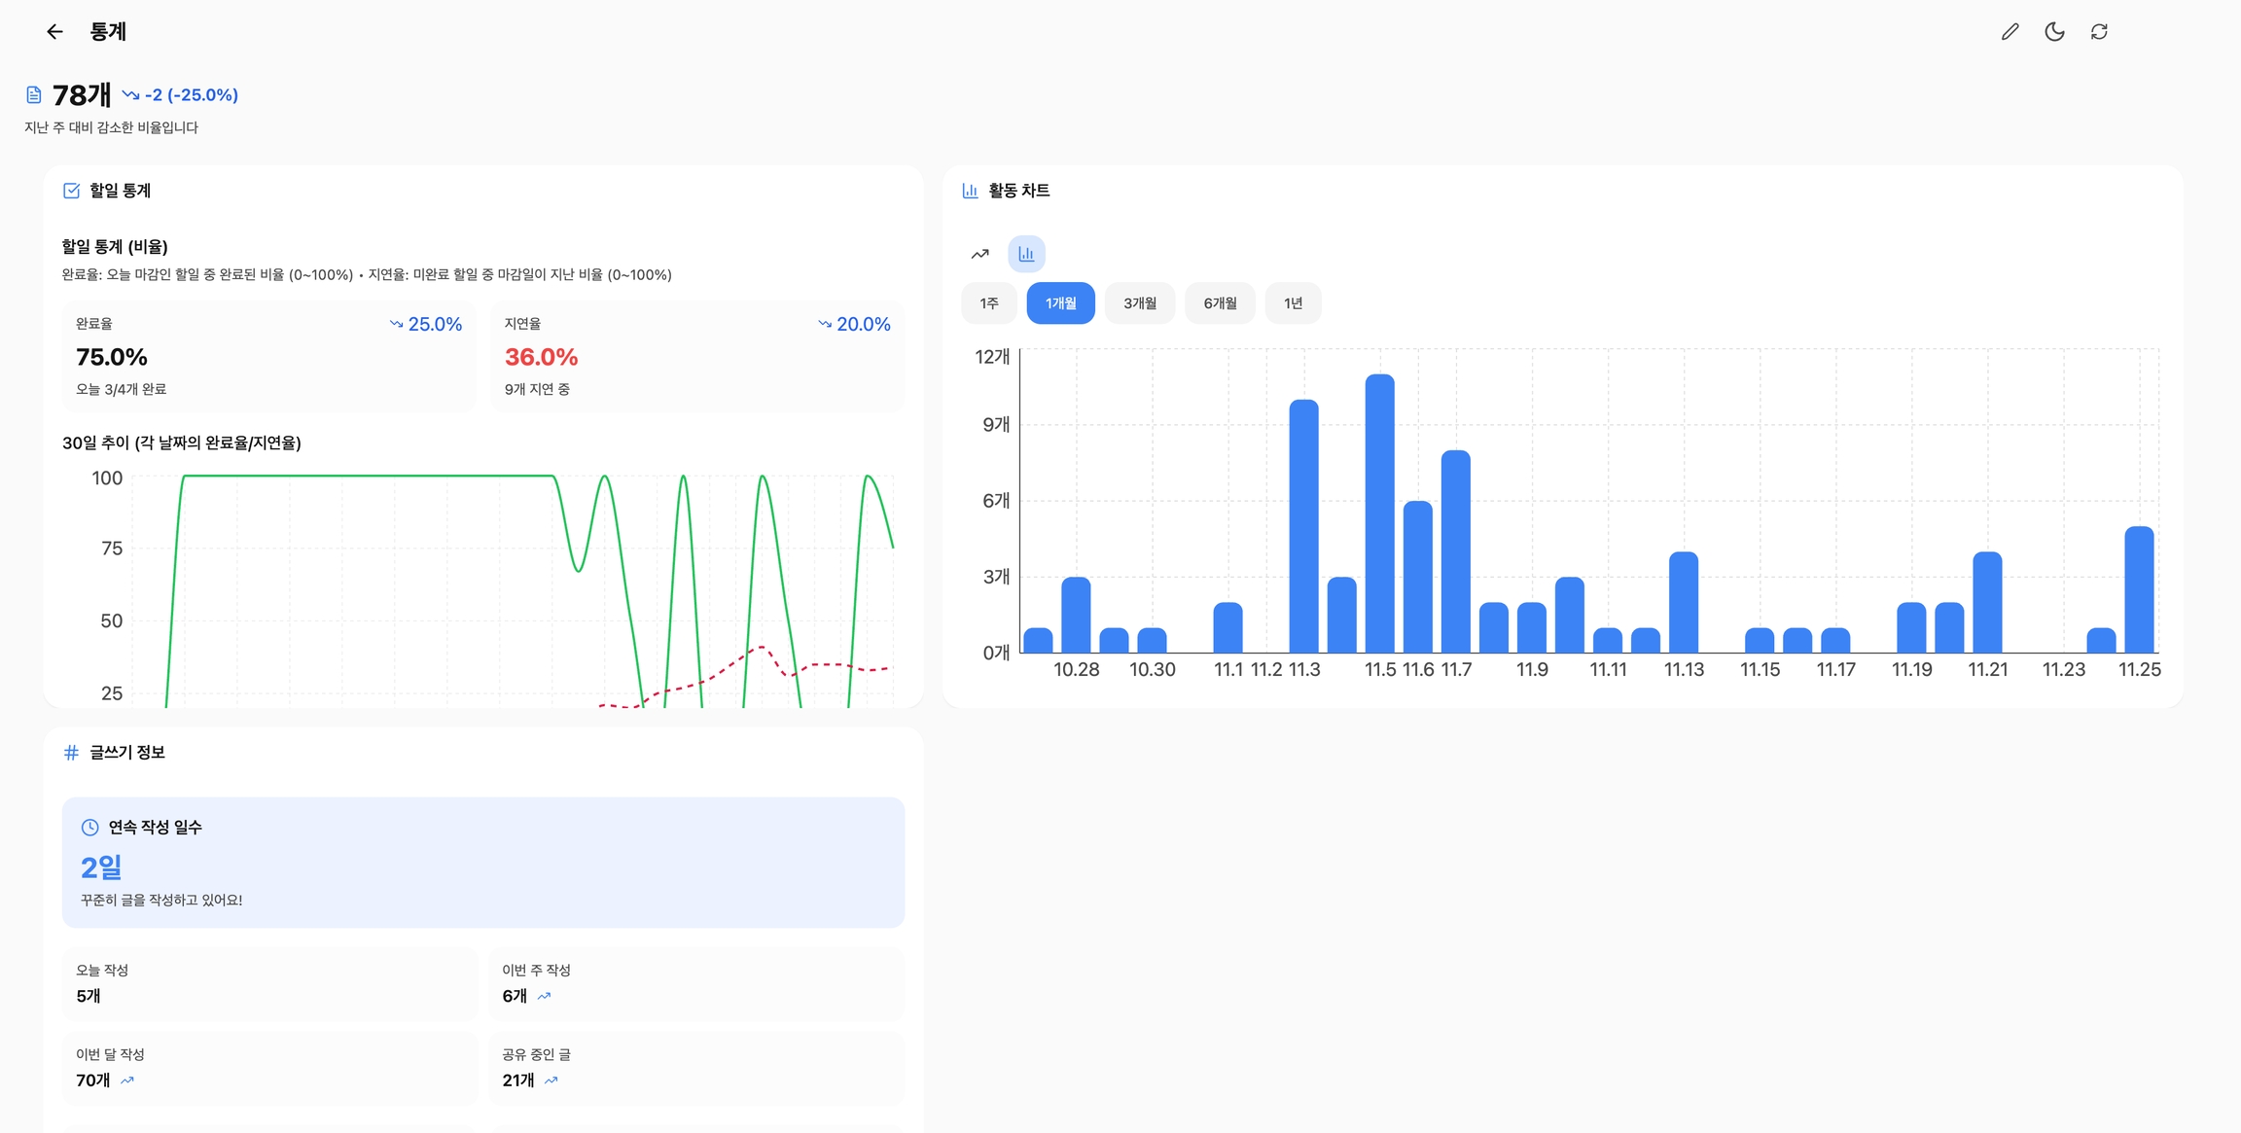Click the back arrow icon

point(54,32)
